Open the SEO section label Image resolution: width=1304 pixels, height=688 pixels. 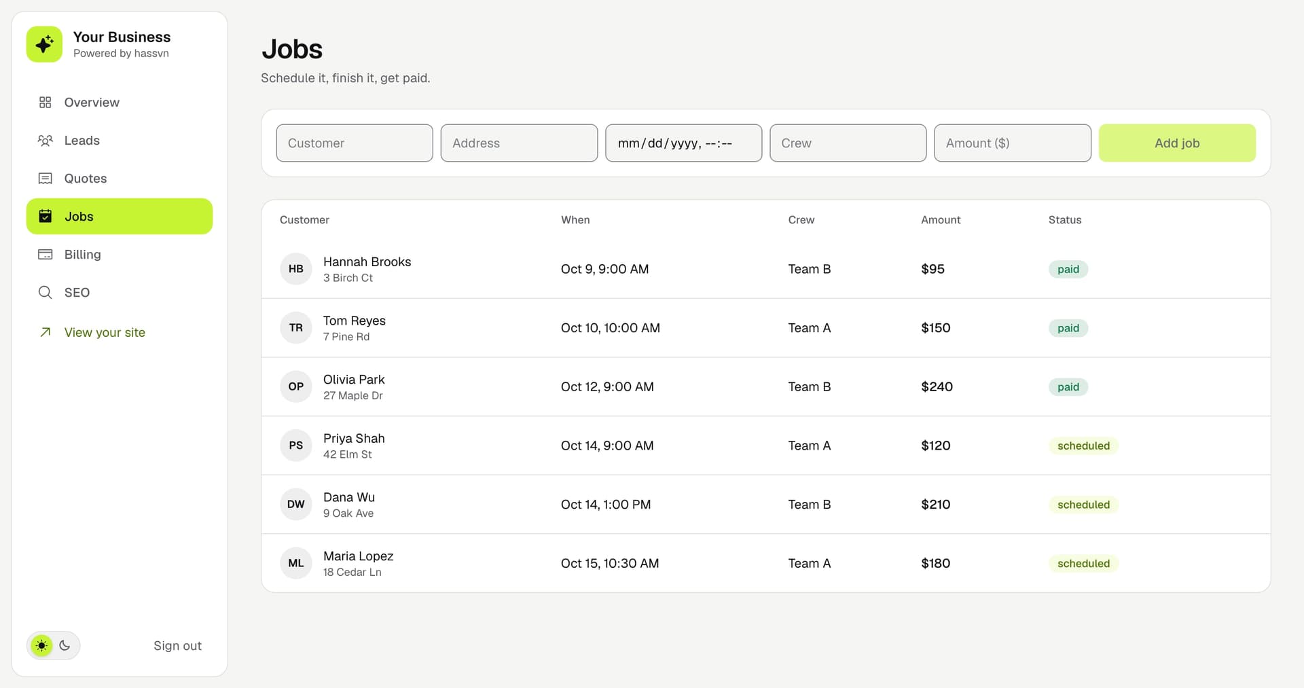click(x=77, y=293)
